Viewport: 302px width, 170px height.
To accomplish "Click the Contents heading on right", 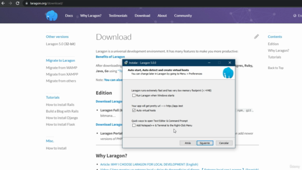I will tap(275, 37).
